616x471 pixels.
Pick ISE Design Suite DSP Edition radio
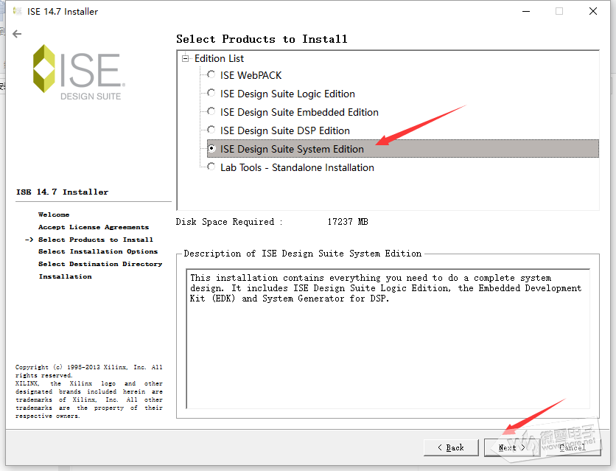(211, 130)
